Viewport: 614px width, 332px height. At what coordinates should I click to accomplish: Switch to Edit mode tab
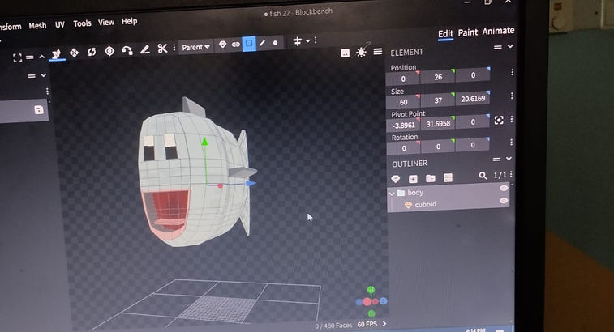tap(445, 34)
